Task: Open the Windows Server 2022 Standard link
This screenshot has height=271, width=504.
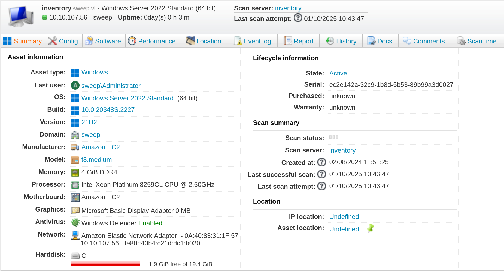Action: click(x=127, y=98)
